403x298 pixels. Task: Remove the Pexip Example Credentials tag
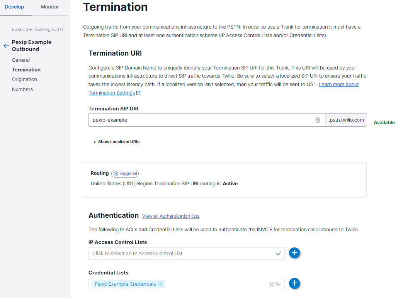point(160,284)
